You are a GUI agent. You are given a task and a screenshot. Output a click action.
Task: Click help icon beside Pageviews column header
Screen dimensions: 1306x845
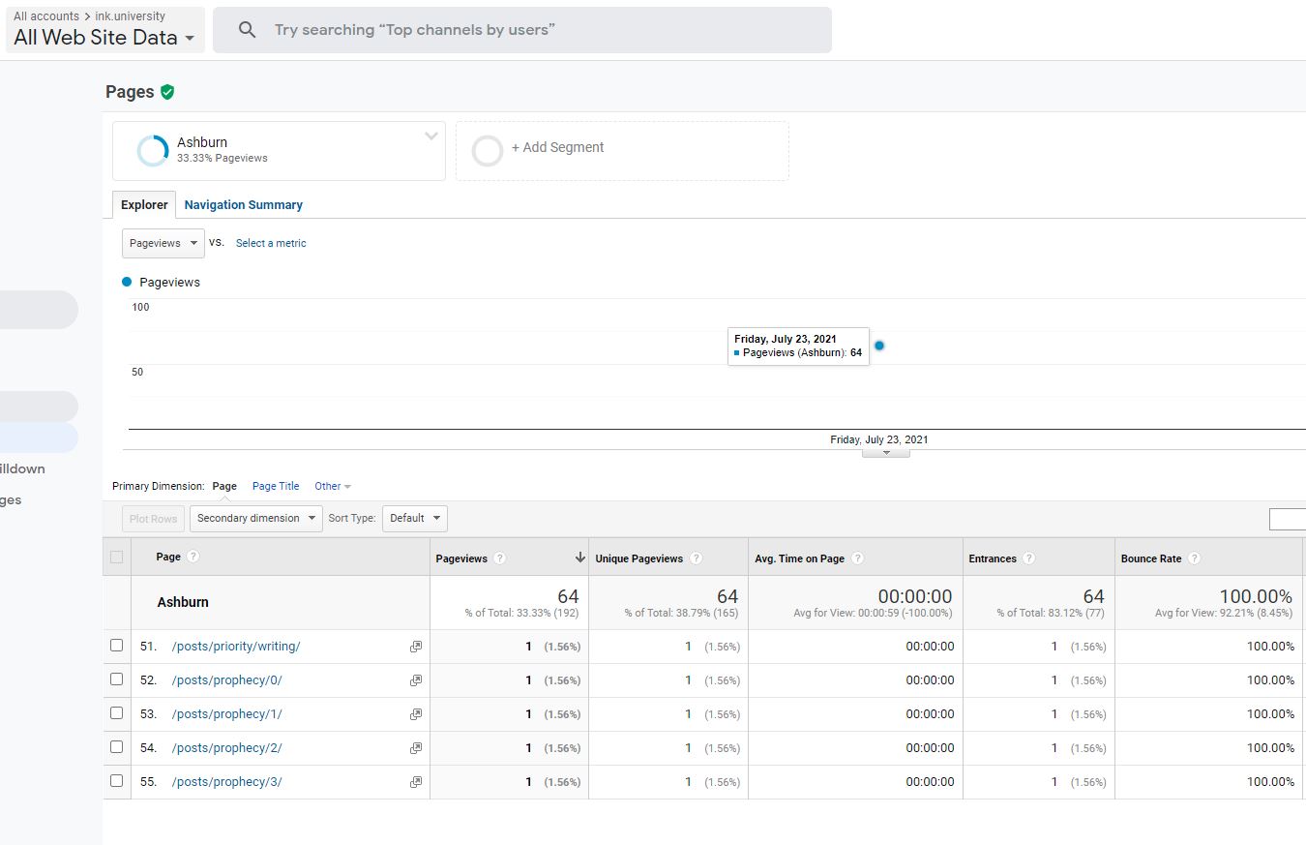[499, 558]
